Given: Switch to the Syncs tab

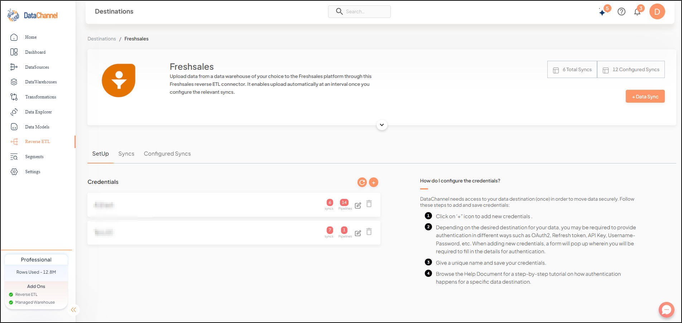Looking at the screenshot, I should (126, 154).
